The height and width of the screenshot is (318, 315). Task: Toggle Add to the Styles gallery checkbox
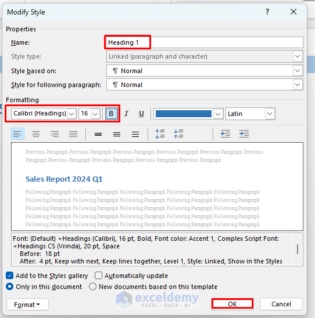coord(9,276)
